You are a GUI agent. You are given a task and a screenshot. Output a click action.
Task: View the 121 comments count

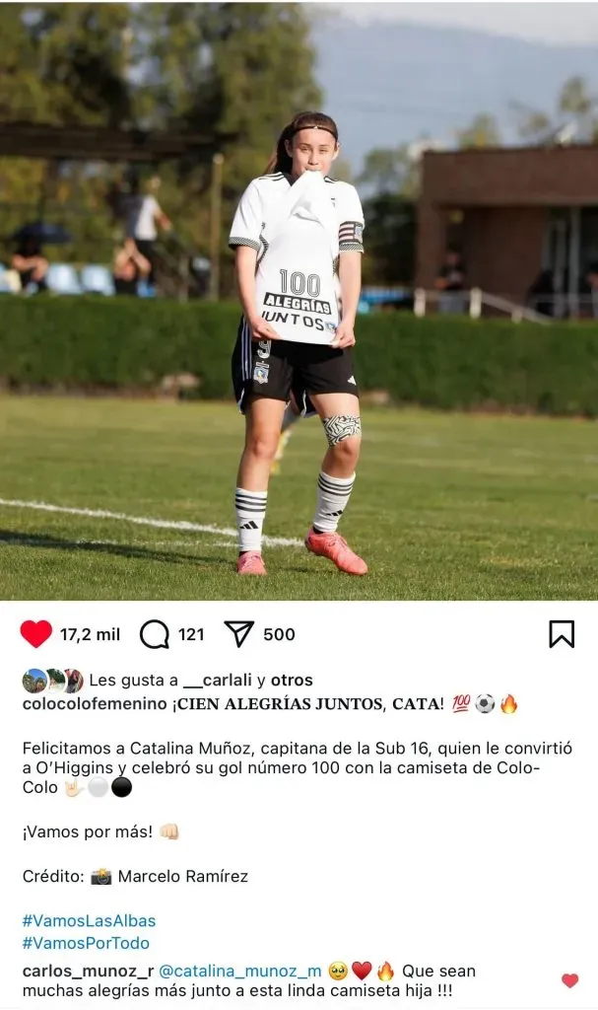pos(191,635)
